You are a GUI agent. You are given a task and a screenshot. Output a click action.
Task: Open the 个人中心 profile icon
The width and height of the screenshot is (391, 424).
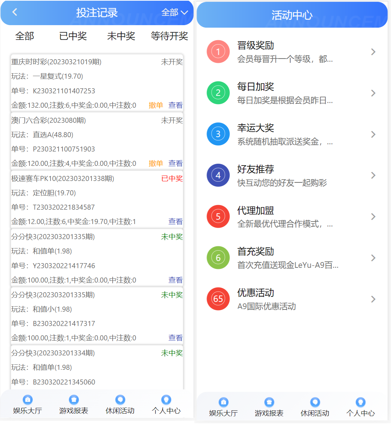(x=166, y=400)
